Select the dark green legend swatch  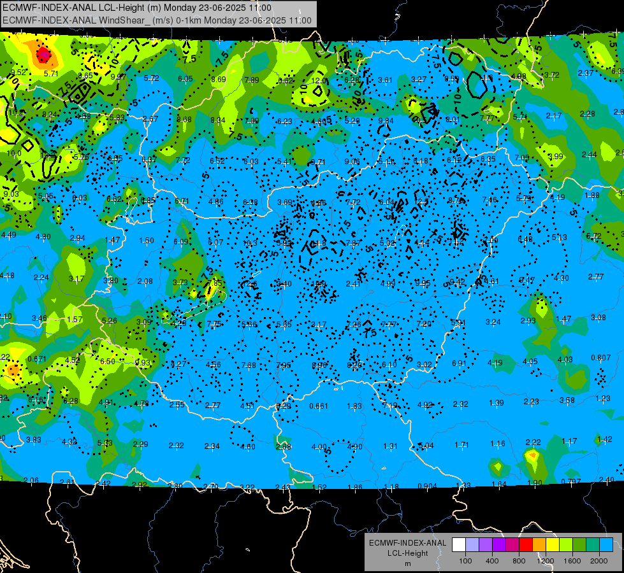click(x=579, y=545)
